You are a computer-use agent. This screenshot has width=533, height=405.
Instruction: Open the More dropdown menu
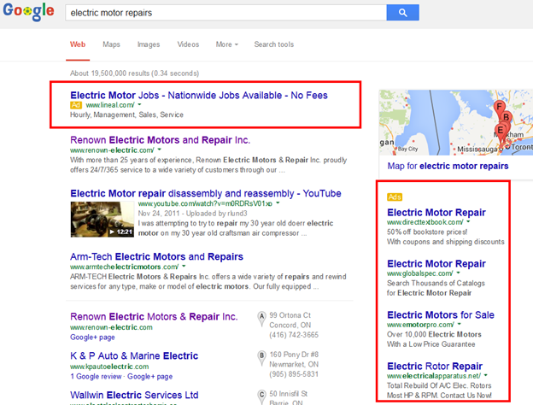(227, 44)
